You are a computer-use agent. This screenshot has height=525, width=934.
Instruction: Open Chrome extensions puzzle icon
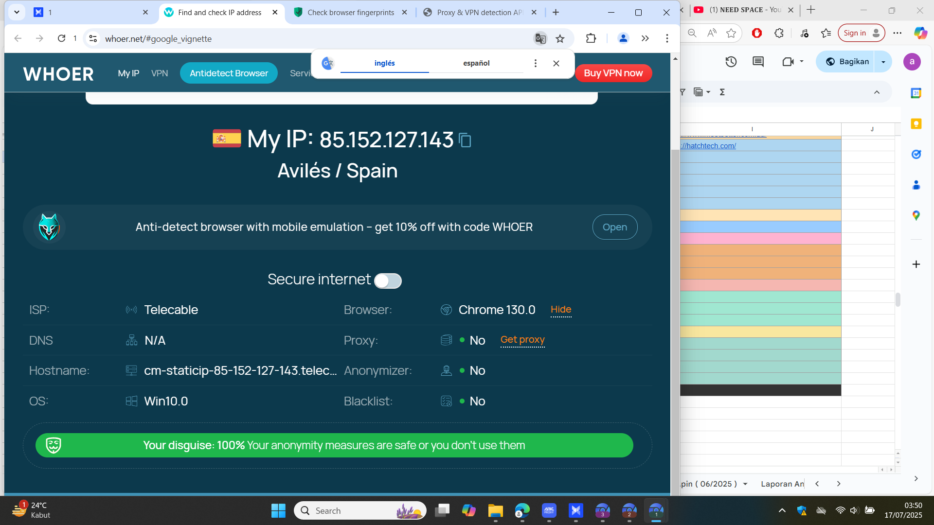591,38
